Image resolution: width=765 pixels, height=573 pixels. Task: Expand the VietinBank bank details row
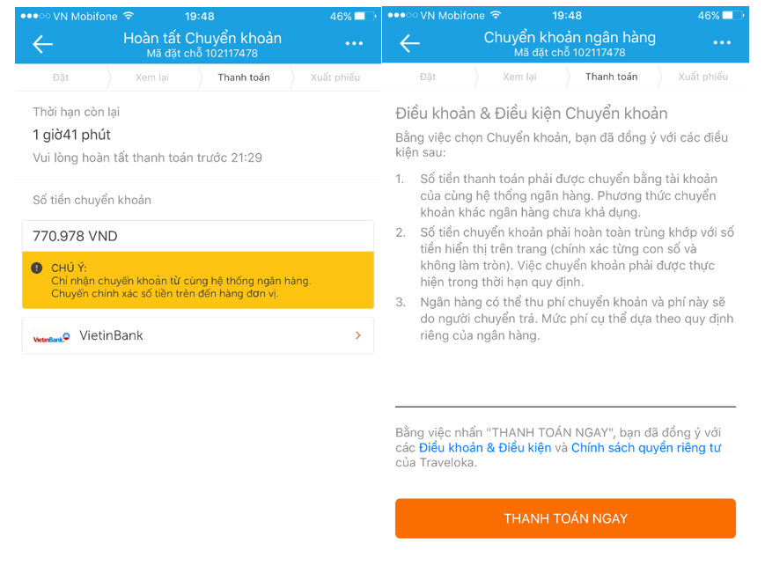[197, 335]
